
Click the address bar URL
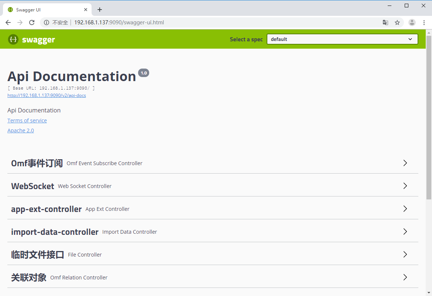pyautogui.click(x=119, y=22)
